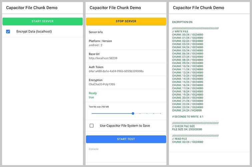
Task: Click the # SECONDS TO WRITE: 8.1 line
Action: tap(188, 117)
